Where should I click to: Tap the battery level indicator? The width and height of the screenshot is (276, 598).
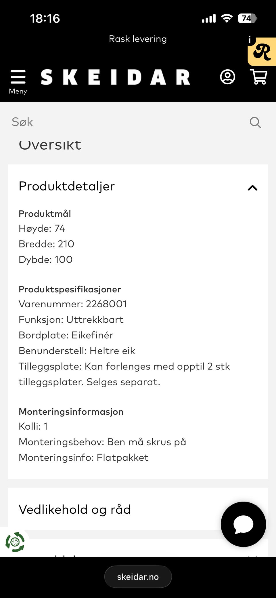(247, 18)
